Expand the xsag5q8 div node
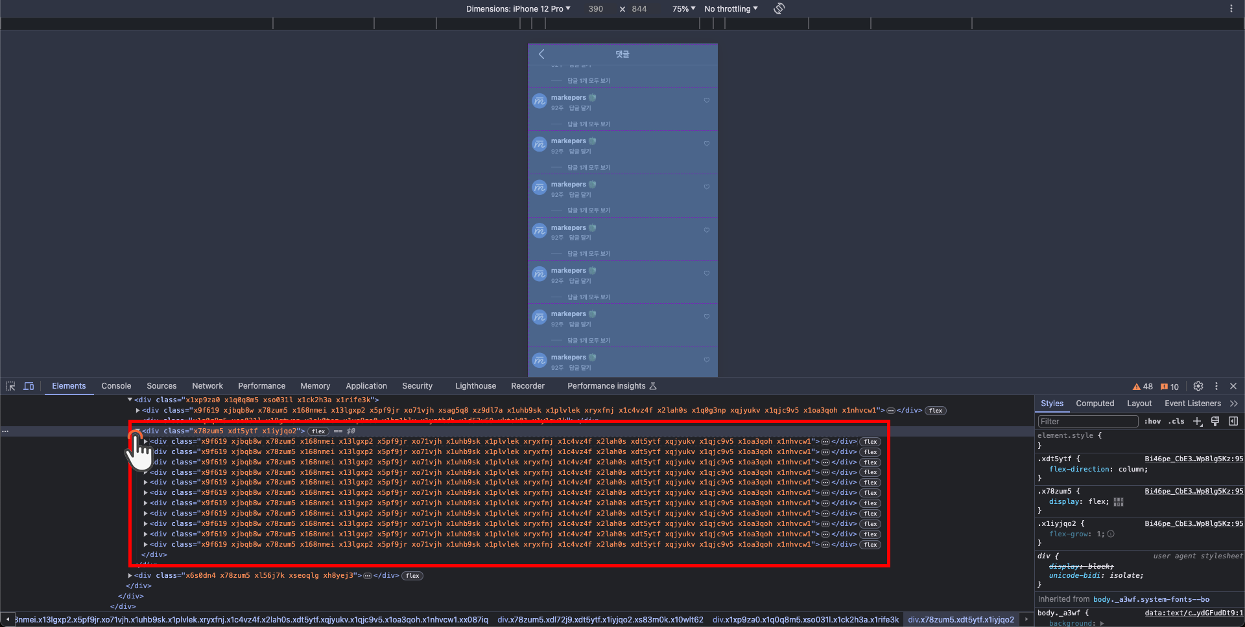This screenshot has width=1245, height=627. (137, 411)
